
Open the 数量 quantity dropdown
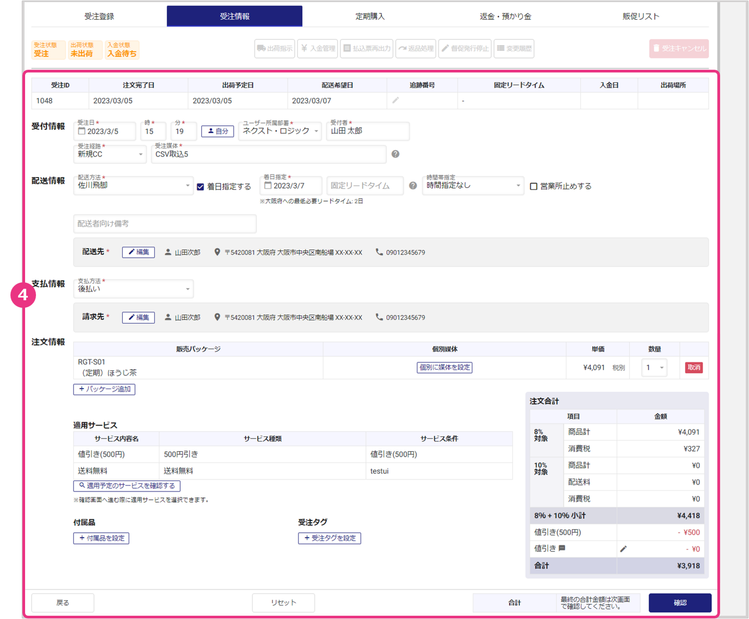click(x=655, y=368)
